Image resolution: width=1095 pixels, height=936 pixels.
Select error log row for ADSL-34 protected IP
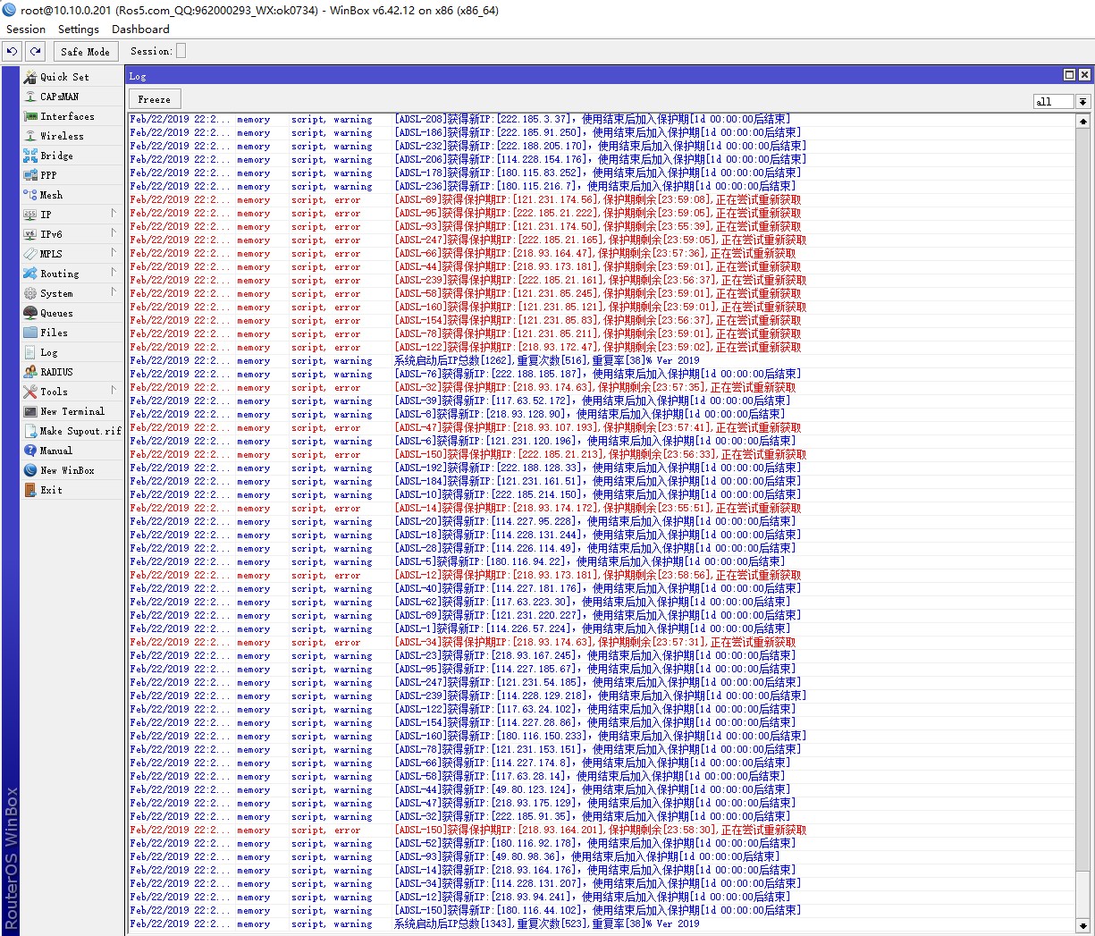602,642
